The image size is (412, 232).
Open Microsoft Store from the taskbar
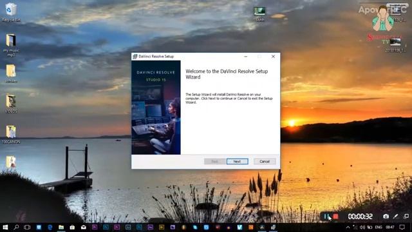72,227
